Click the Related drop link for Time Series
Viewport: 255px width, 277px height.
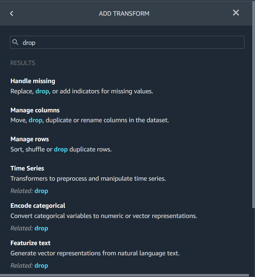[x=41, y=191]
